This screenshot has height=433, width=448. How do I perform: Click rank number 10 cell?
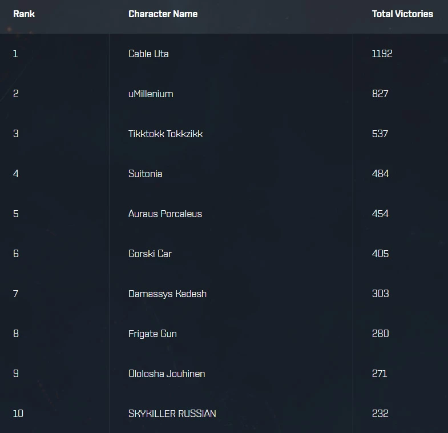[18, 414]
